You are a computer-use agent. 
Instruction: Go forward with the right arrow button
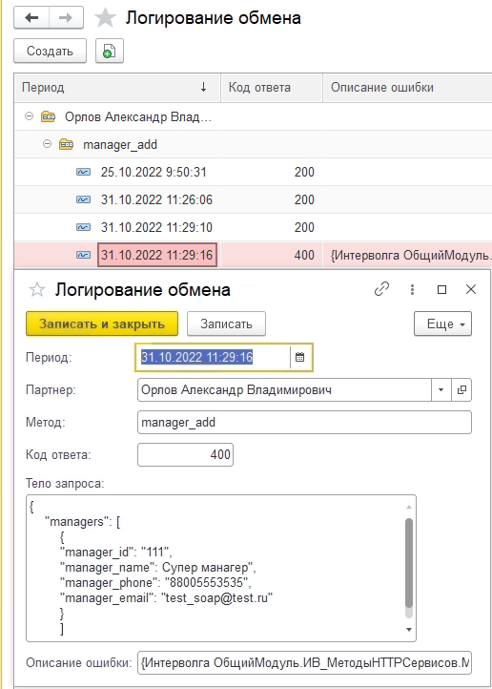[x=66, y=18]
